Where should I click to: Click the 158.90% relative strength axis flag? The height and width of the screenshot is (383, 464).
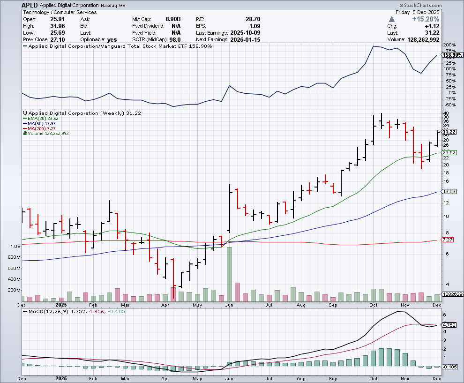(449, 55)
